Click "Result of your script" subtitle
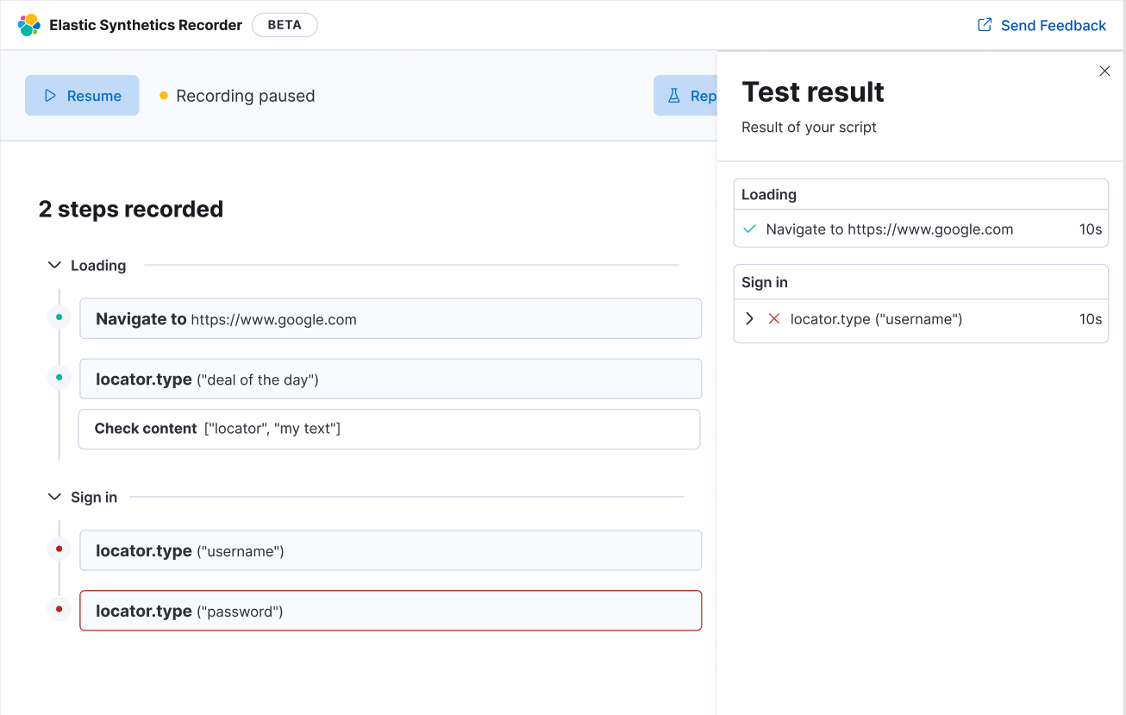 [x=809, y=127]
